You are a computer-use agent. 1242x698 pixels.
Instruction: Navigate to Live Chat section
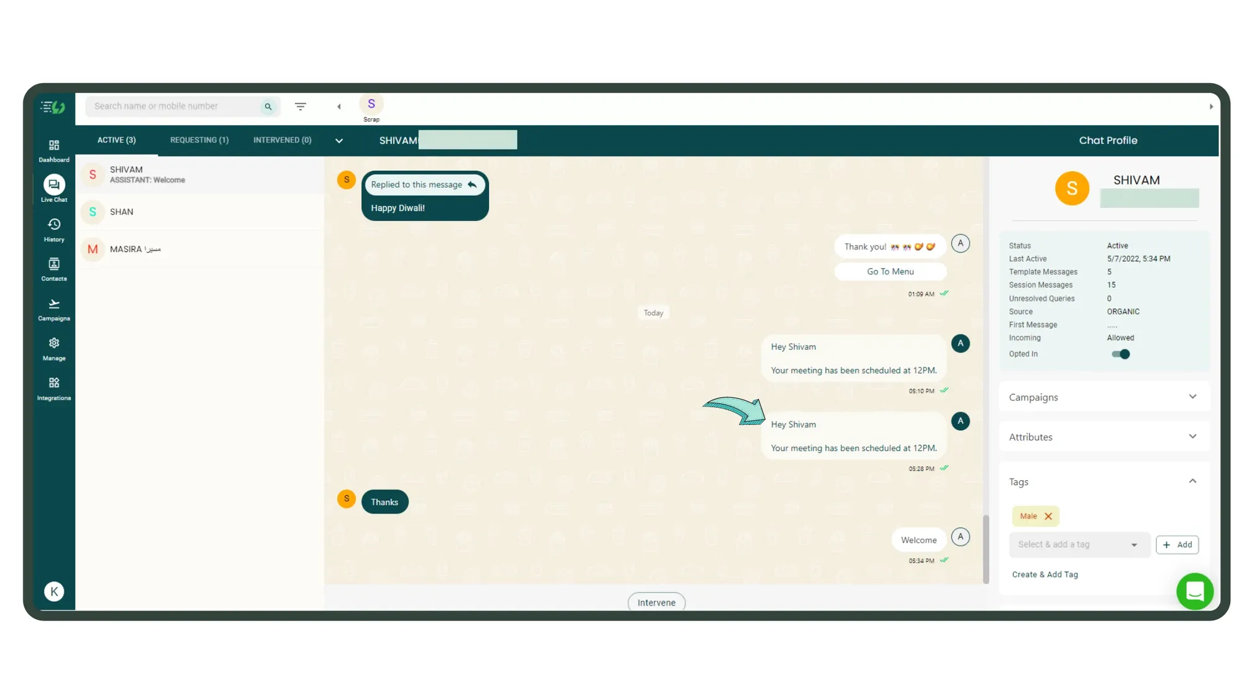(x=54, y=189)
